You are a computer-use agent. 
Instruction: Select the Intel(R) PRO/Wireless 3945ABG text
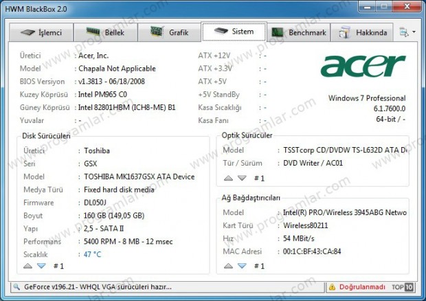point(345,212)
